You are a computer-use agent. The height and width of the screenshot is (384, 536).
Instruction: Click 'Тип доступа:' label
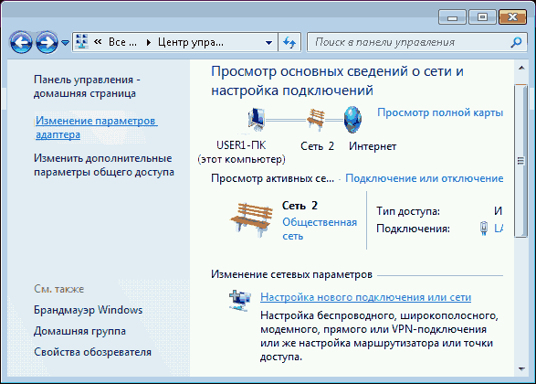(408, 211)
